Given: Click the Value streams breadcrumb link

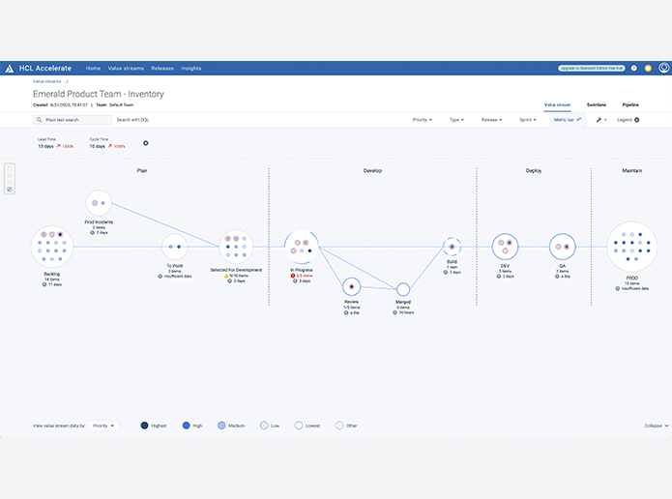Looking at the screenshot, I should (46, 82).
